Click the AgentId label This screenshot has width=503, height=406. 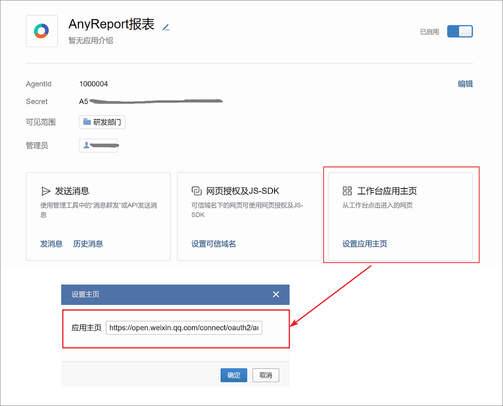[39, 84]
